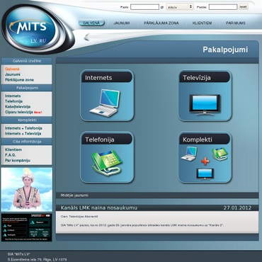Open Internets + Televīzija bundle link
Viewport: 262px width, 262px height.
tap(23, 134)
